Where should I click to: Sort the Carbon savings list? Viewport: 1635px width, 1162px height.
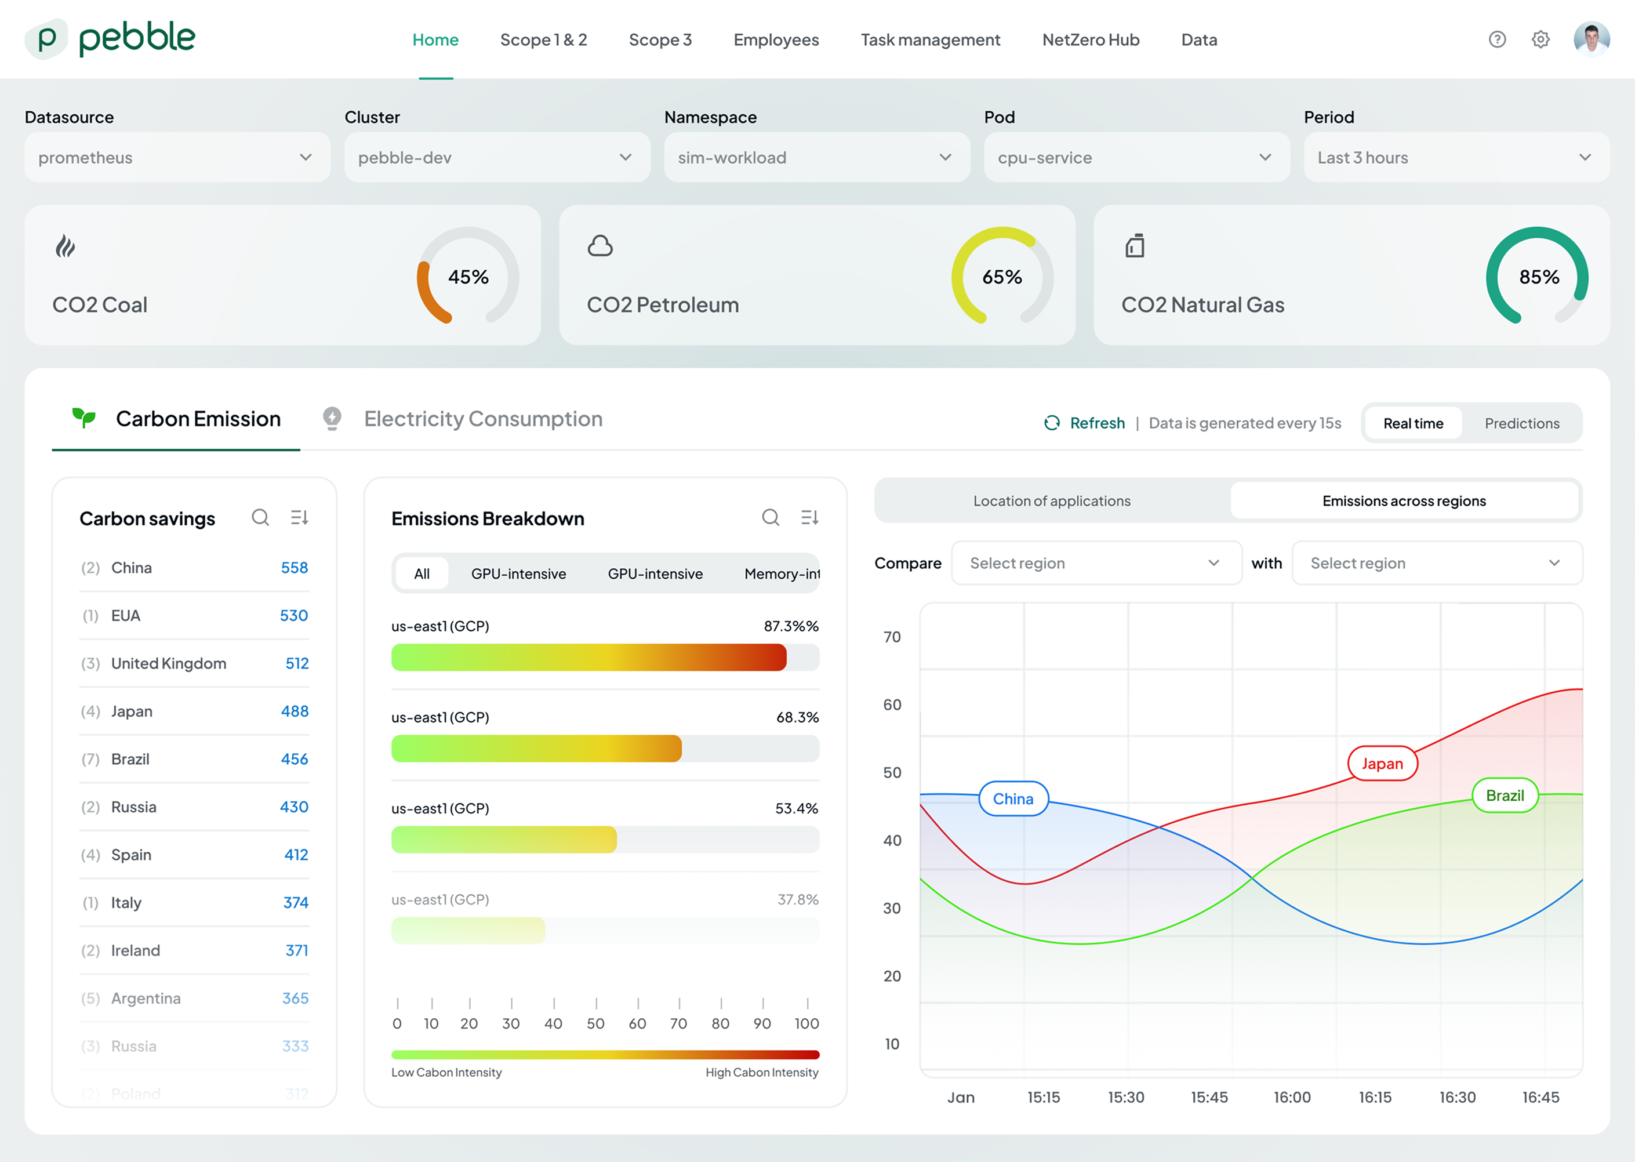tap(299, 517)
